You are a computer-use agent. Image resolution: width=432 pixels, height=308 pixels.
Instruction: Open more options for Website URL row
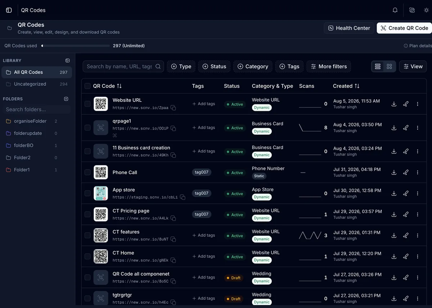coord(418,104)
